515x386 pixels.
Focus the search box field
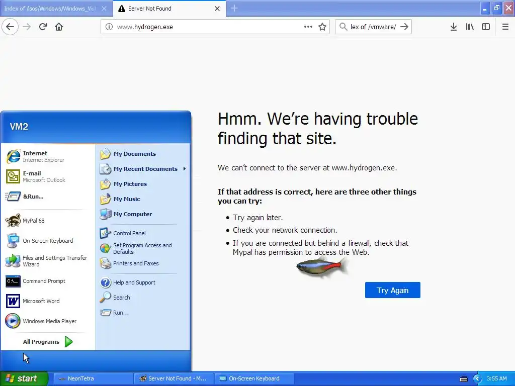click(374, 27)
